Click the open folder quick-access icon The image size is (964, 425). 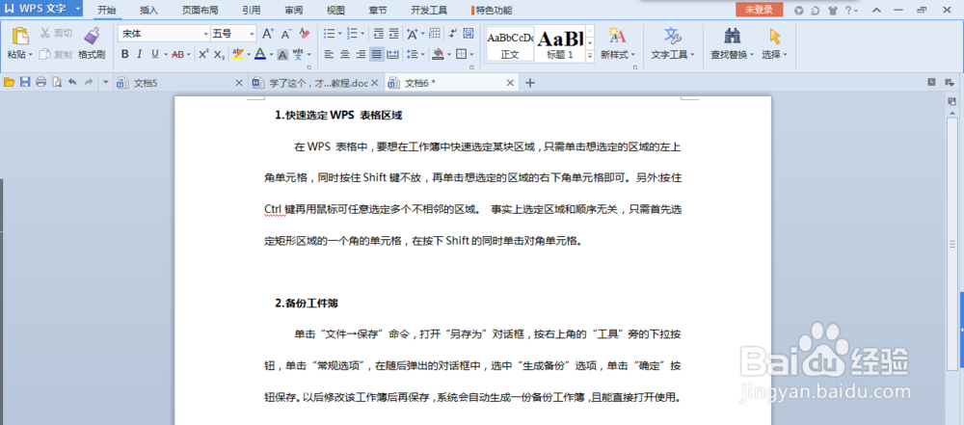pos(10,82)
